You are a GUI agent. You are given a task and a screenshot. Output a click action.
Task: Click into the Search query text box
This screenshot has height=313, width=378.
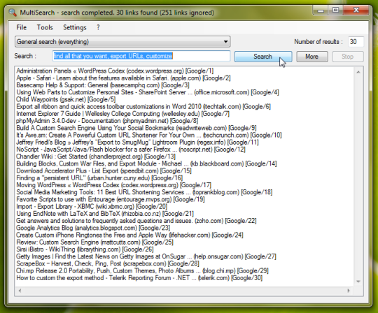[141, 56]
